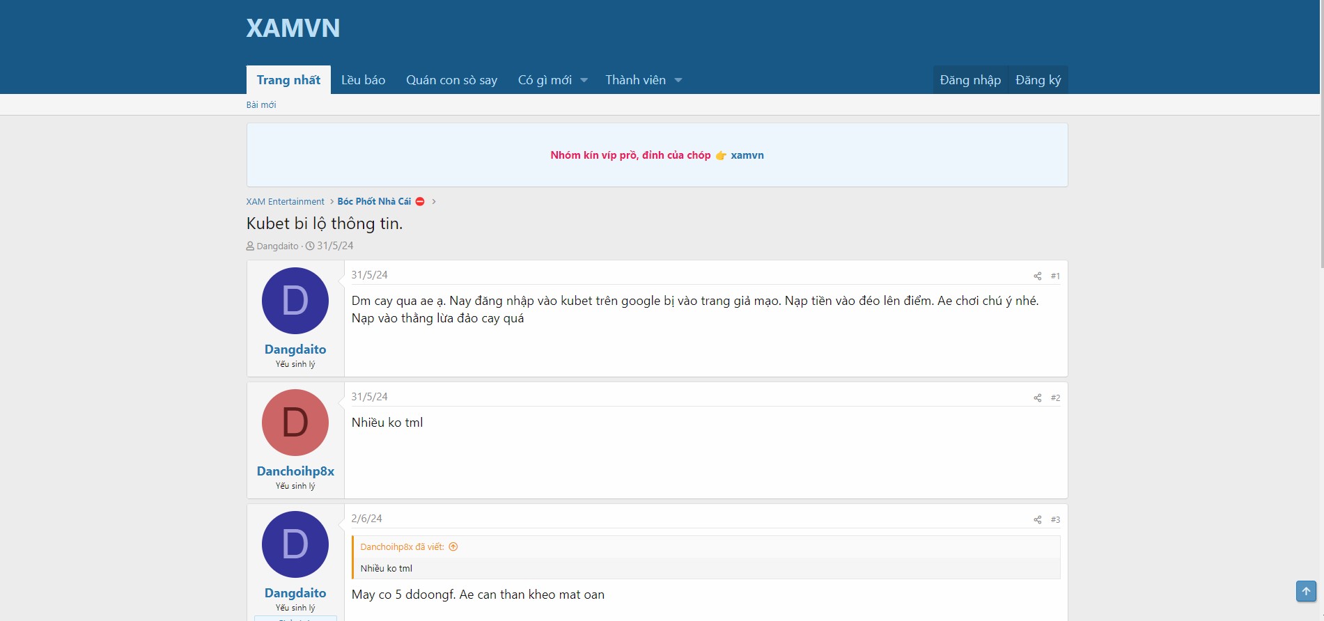Open the post #1 permalink

1055,276
